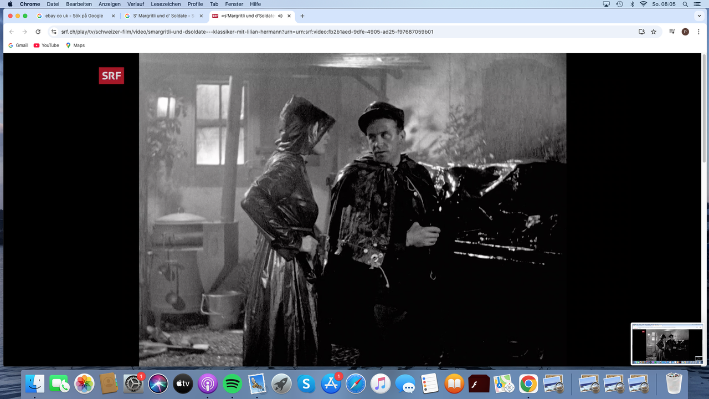The image size is (709, 399).
Task: Close the ebay co uk tab
Action: tap(113, 16)
